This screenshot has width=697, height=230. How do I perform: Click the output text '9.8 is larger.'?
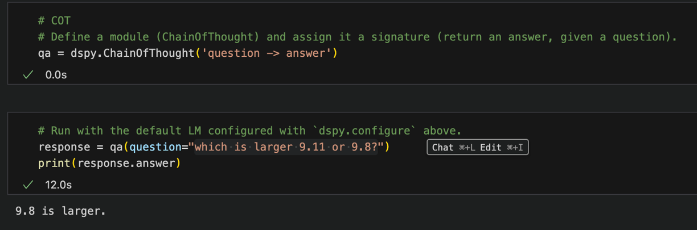pyautogui.click(x=60, y=211)
